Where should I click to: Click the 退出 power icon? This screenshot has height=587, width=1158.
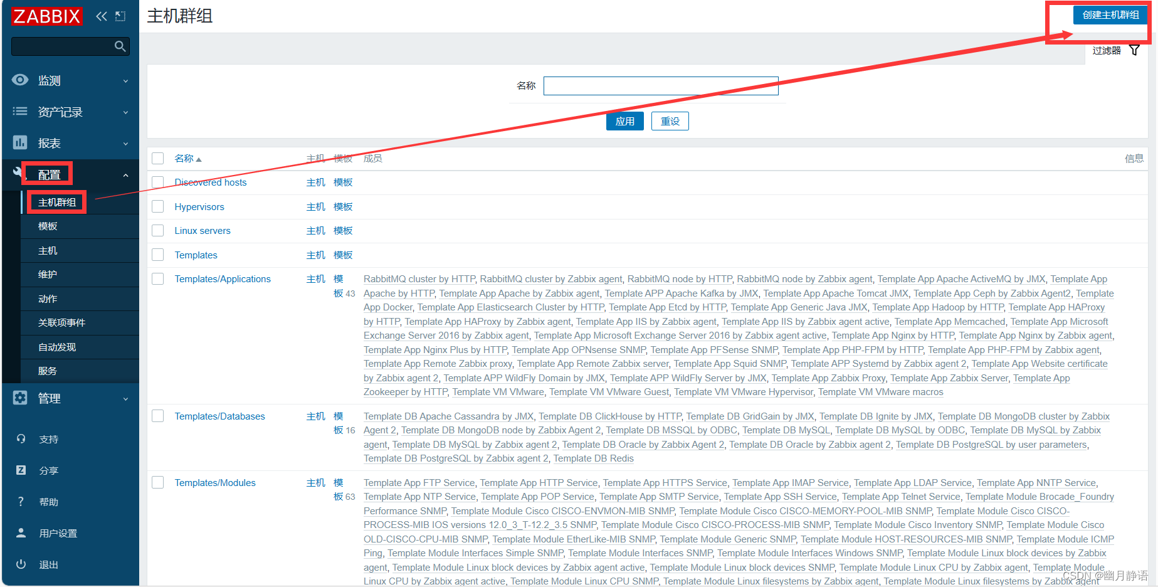coord(21,564)
